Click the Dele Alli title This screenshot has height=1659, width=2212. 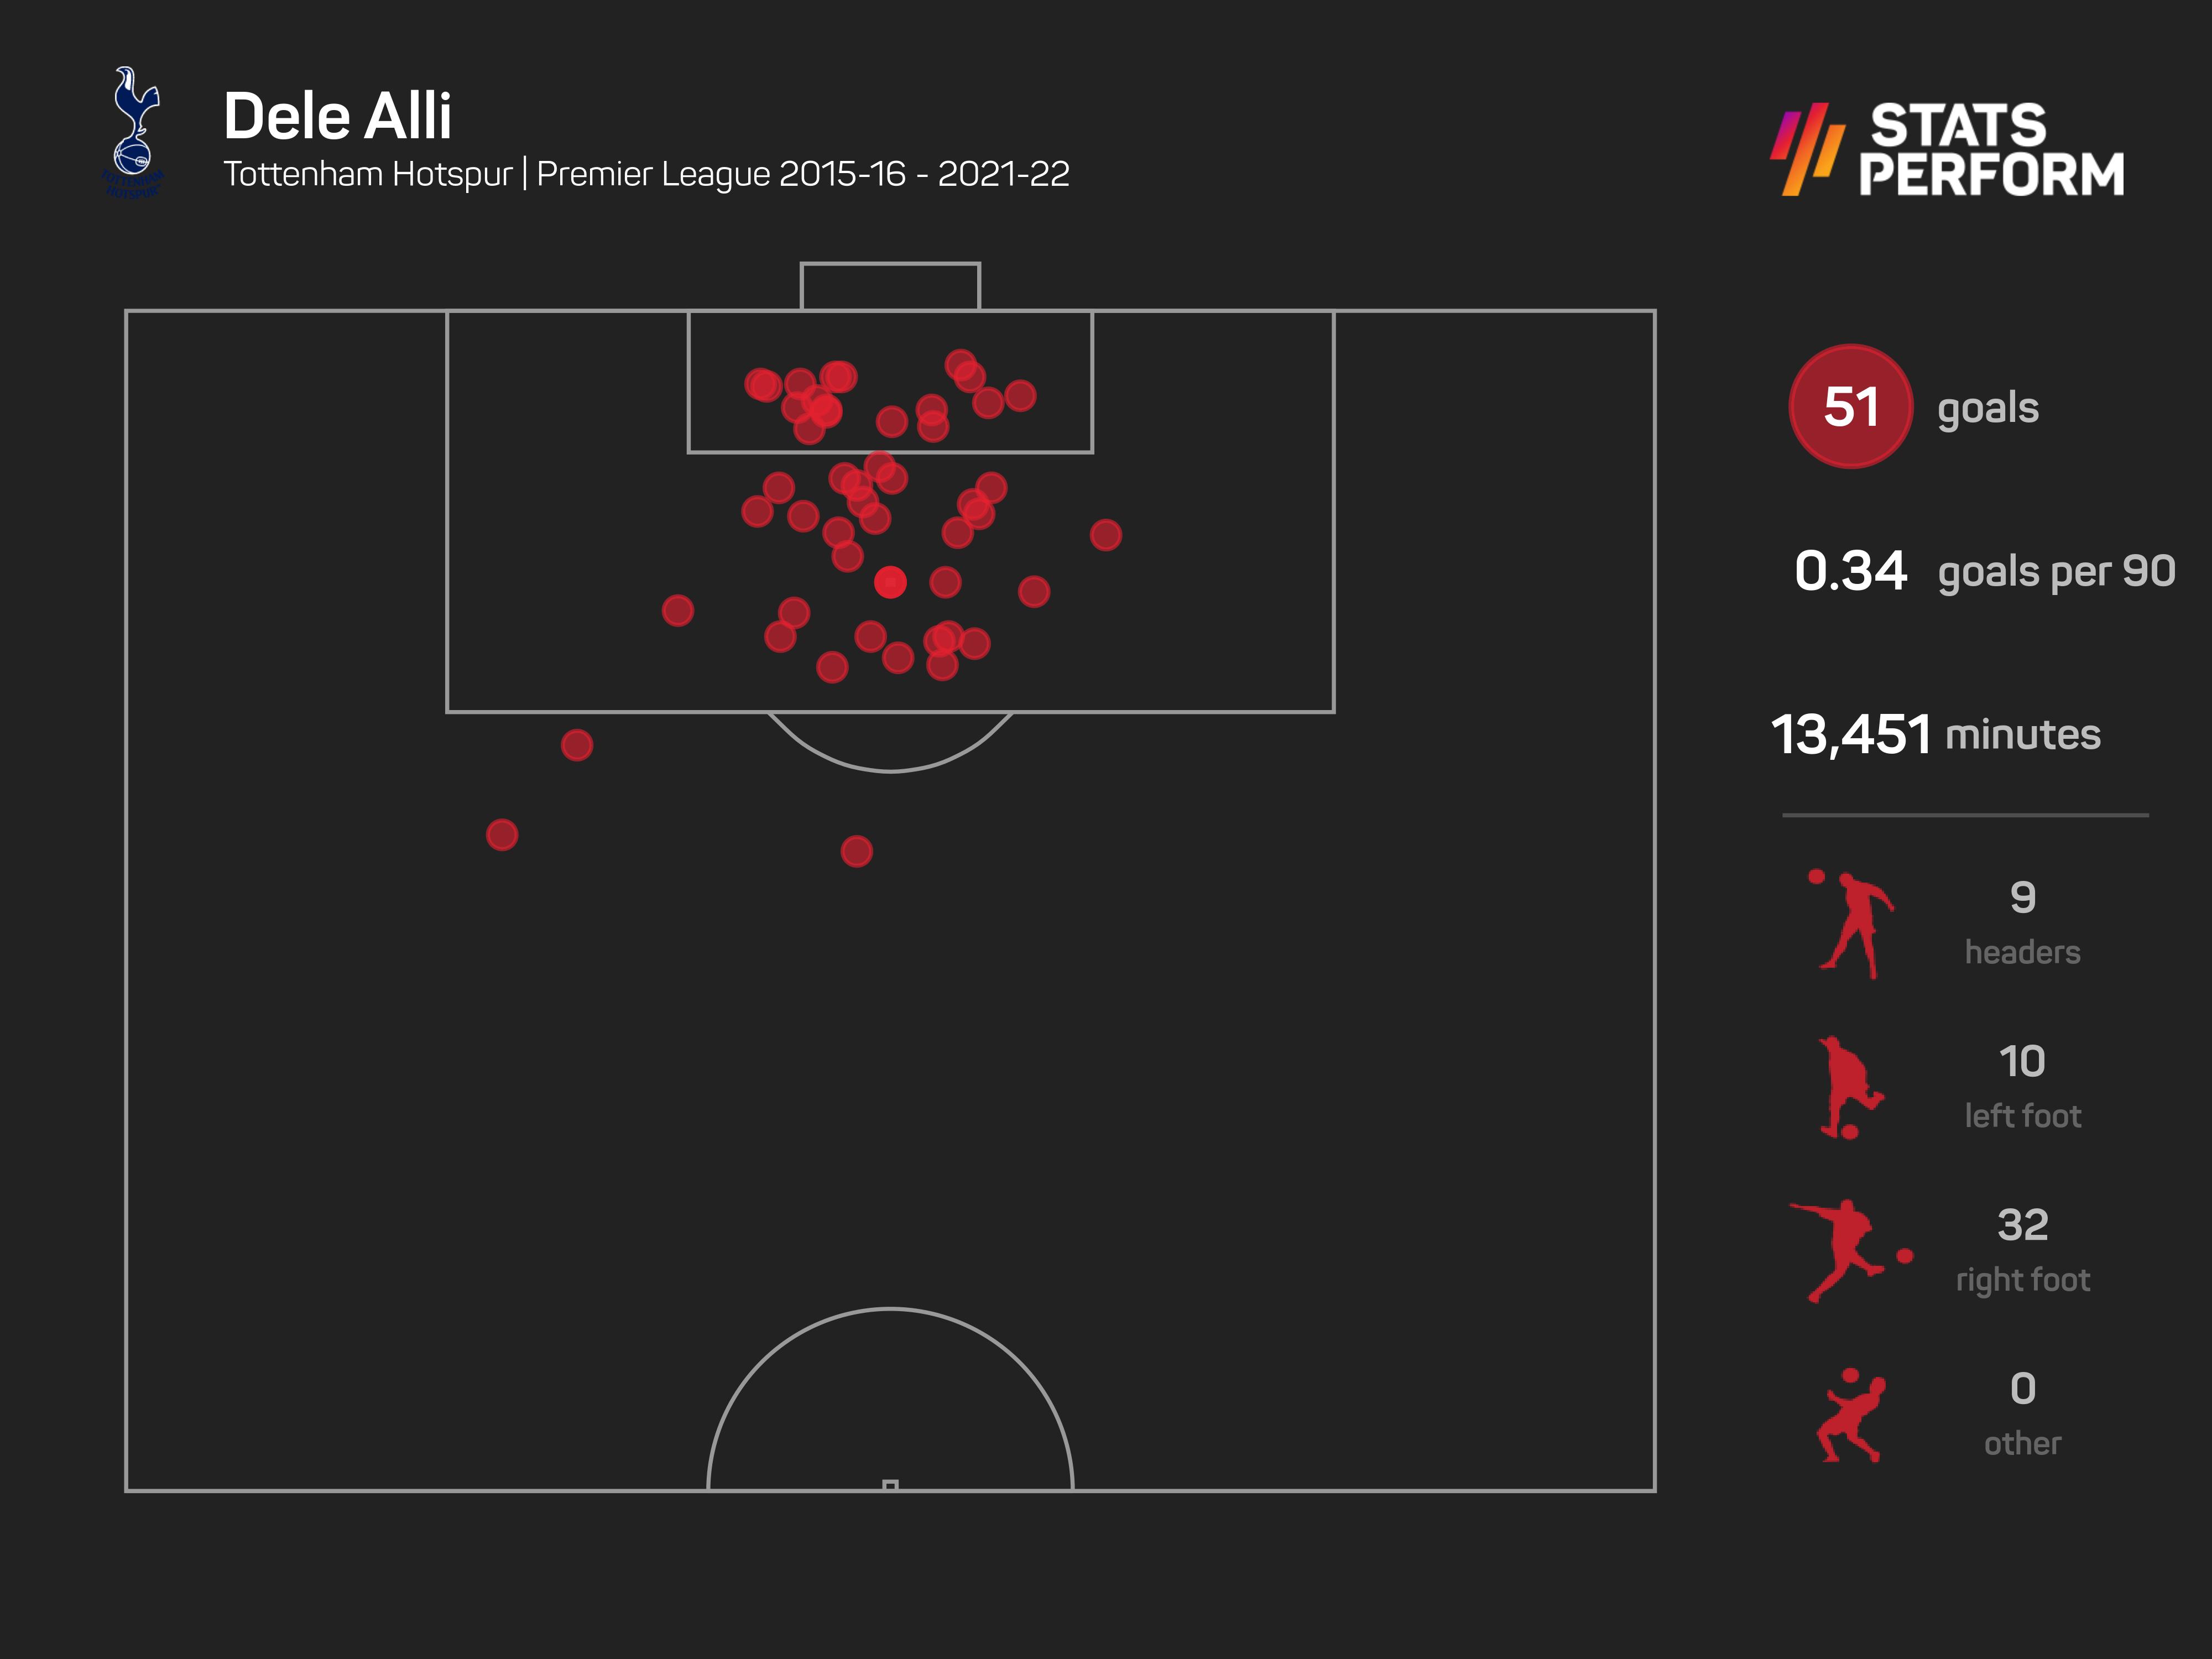pyautogui.click(x=337, y=116)
